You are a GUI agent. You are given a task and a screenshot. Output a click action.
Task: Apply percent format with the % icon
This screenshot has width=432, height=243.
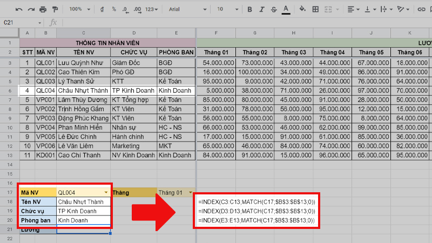tap(113, 9)
